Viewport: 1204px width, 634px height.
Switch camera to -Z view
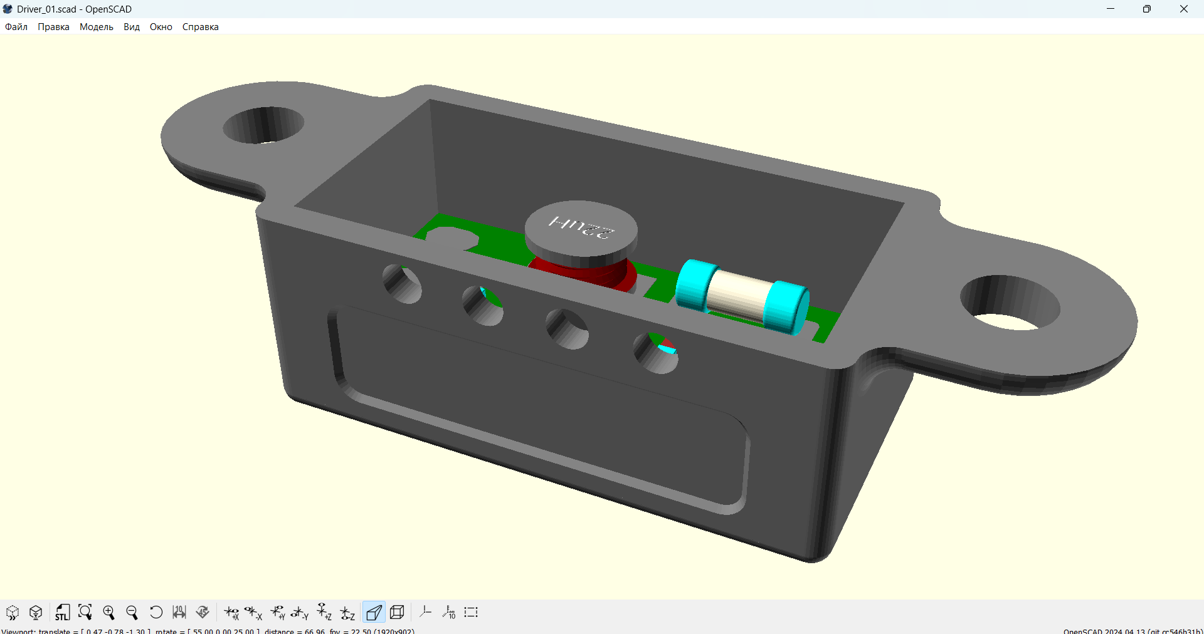(x=347, y=612)
